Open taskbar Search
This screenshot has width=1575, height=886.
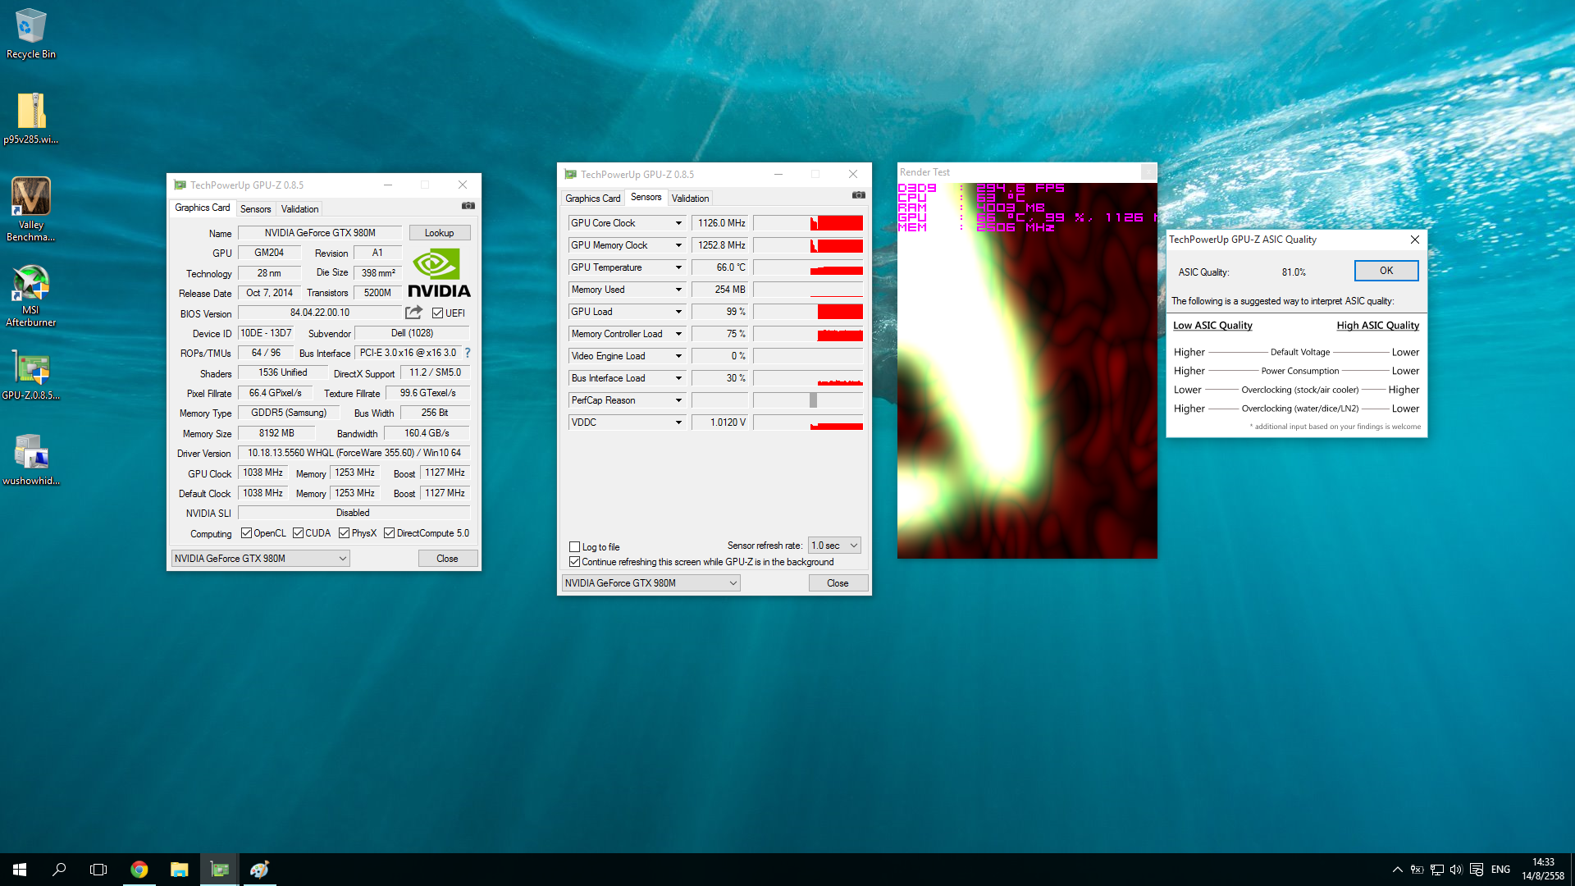click(x=59, y=870)
